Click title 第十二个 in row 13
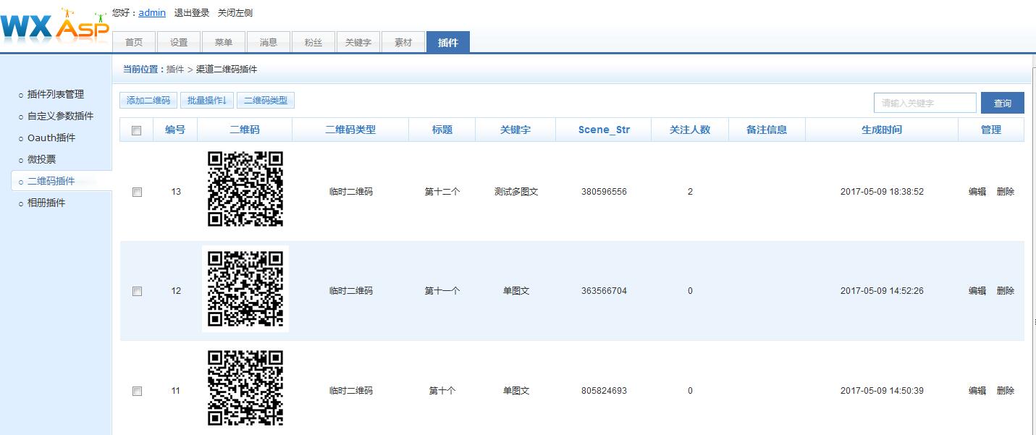The width and height of the screenshot is (1036, 435). (x=442, y=192)
